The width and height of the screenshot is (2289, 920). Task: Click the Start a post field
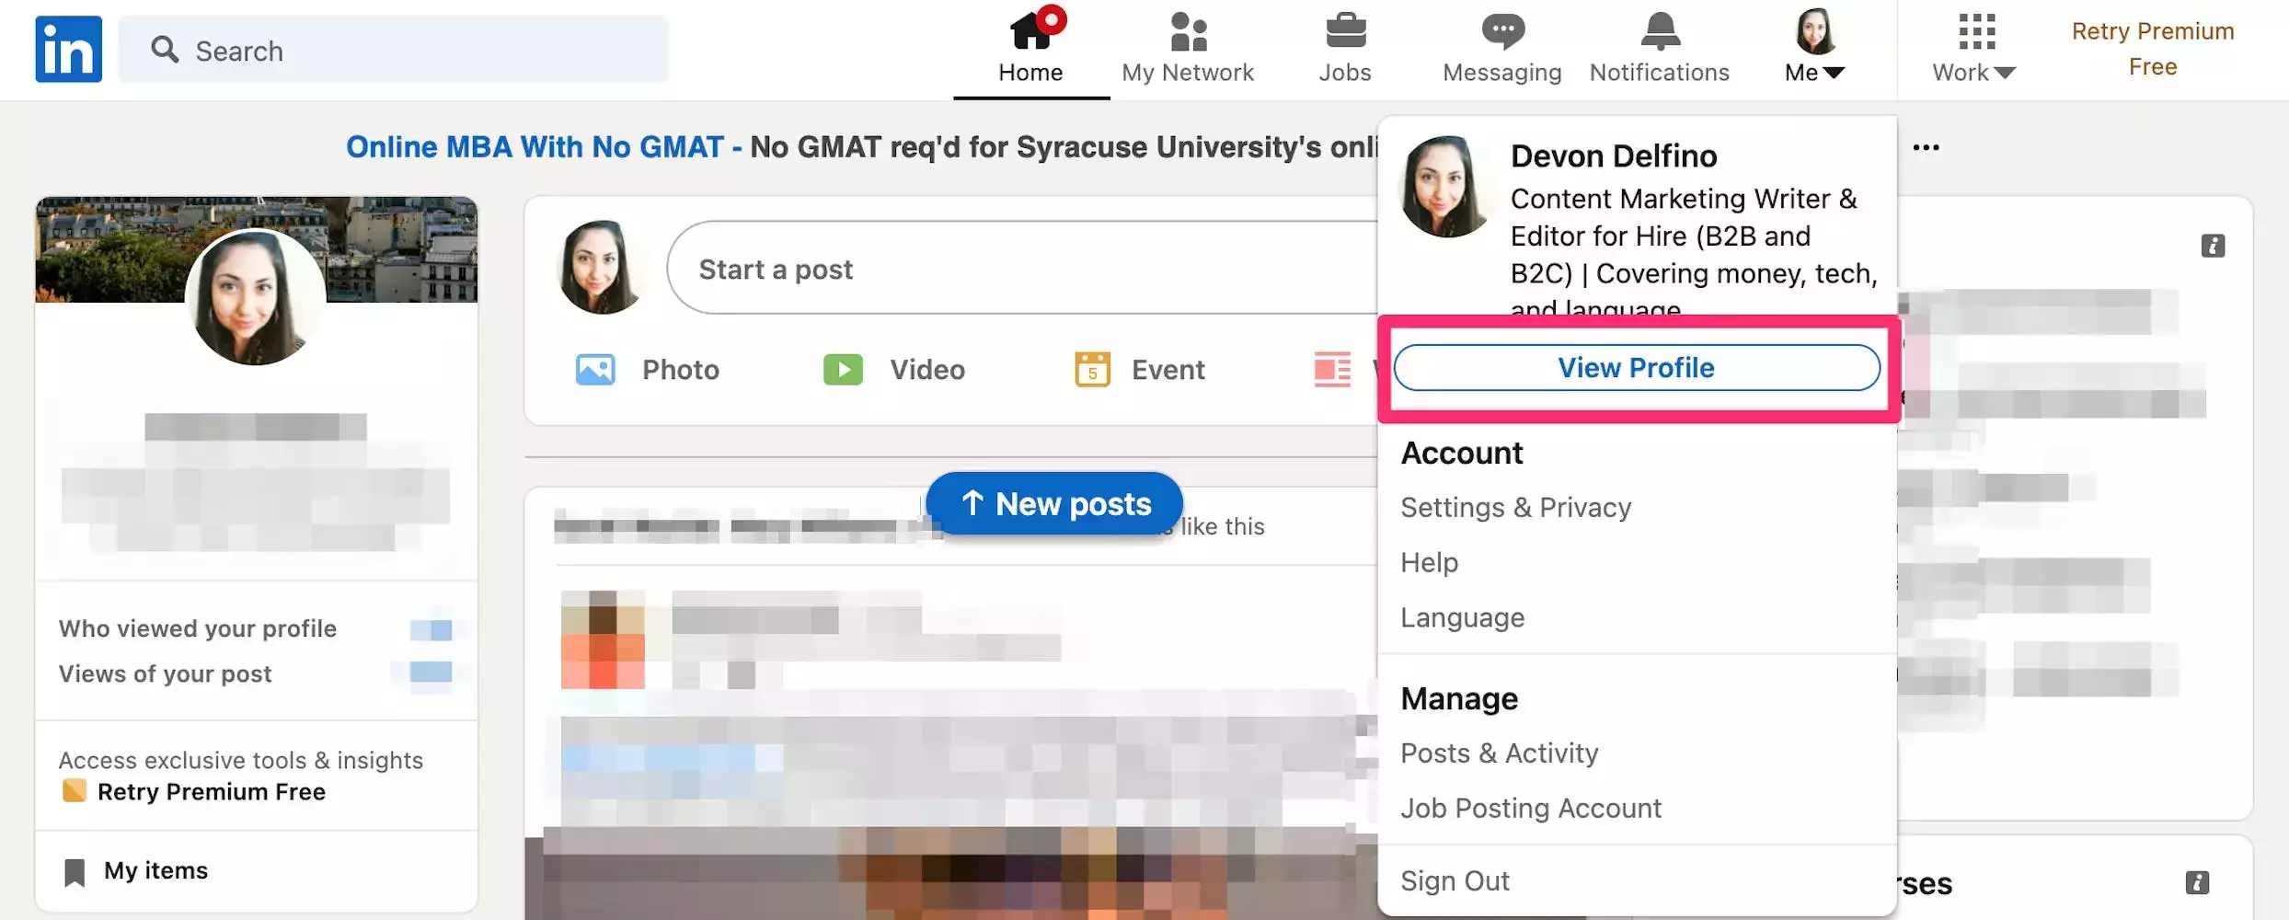(1021, 268)
